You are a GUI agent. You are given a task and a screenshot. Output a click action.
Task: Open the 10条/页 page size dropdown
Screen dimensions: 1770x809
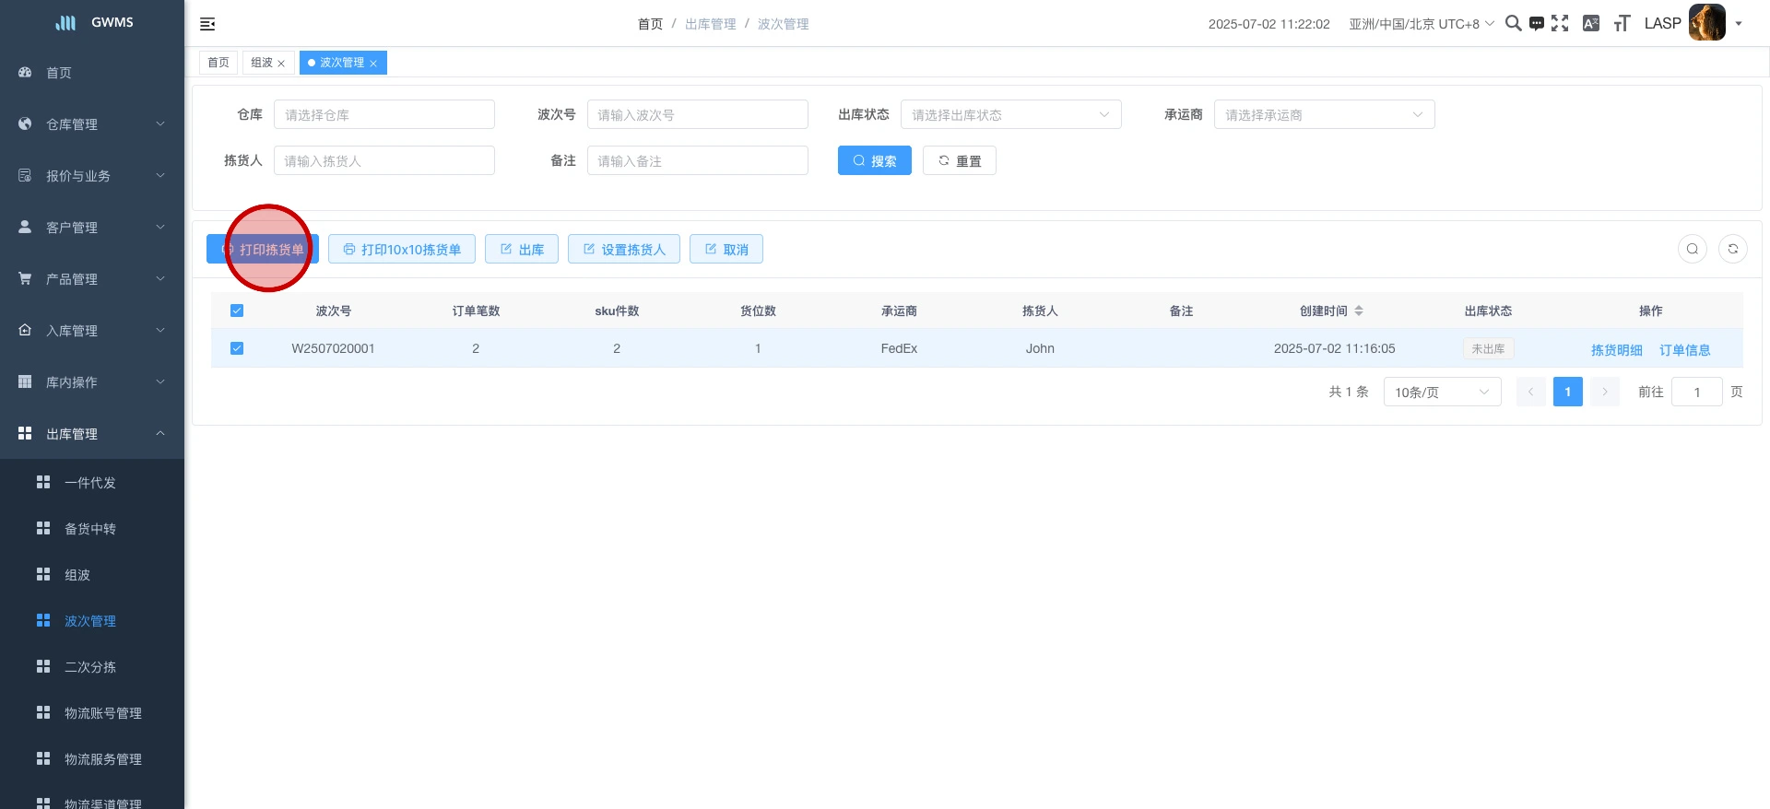tap(1441, 393)
